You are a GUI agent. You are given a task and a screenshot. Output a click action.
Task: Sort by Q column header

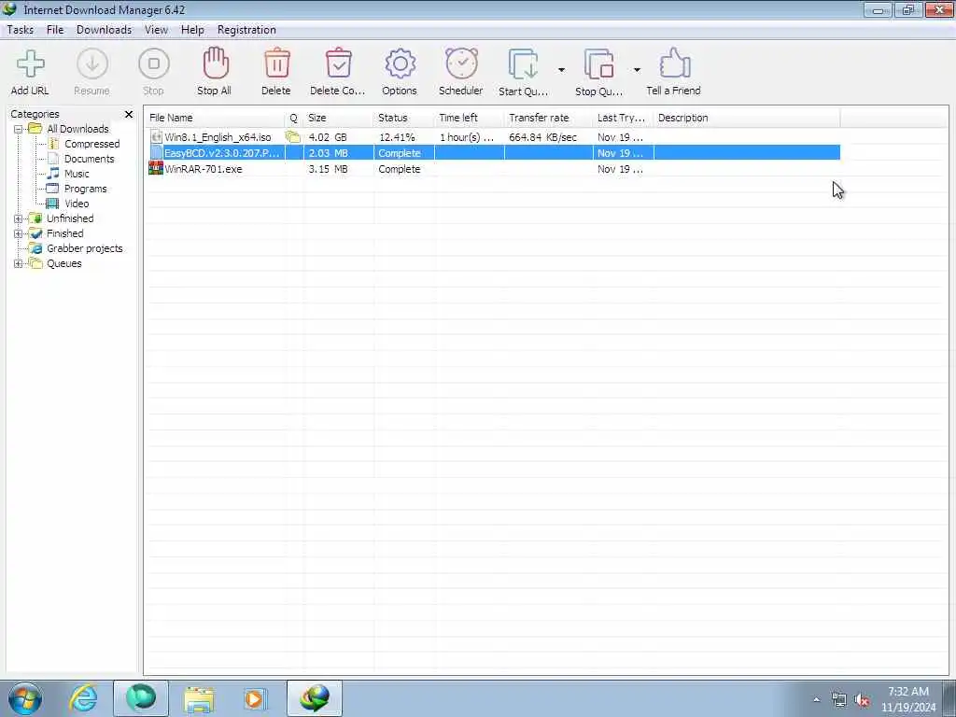coord(294,118)
